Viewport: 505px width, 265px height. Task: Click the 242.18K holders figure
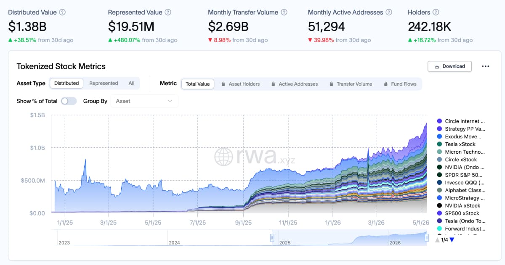(x=430, y=27)
